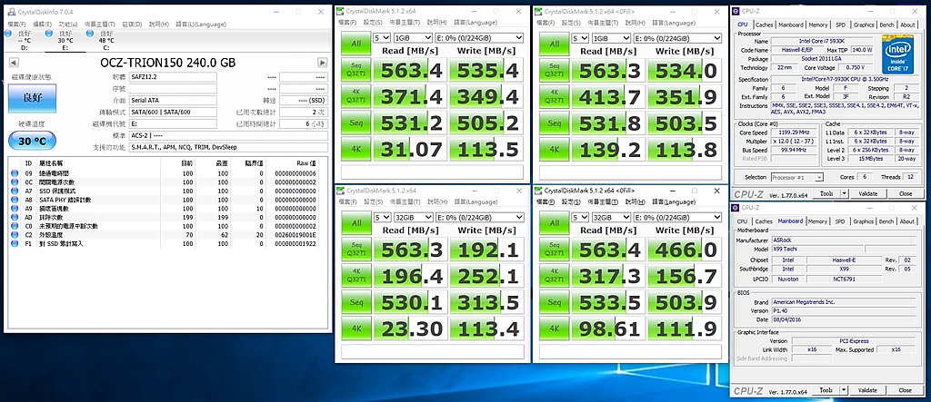Click the comment box in 1GiB non-0Fill window

click(432, 172)
